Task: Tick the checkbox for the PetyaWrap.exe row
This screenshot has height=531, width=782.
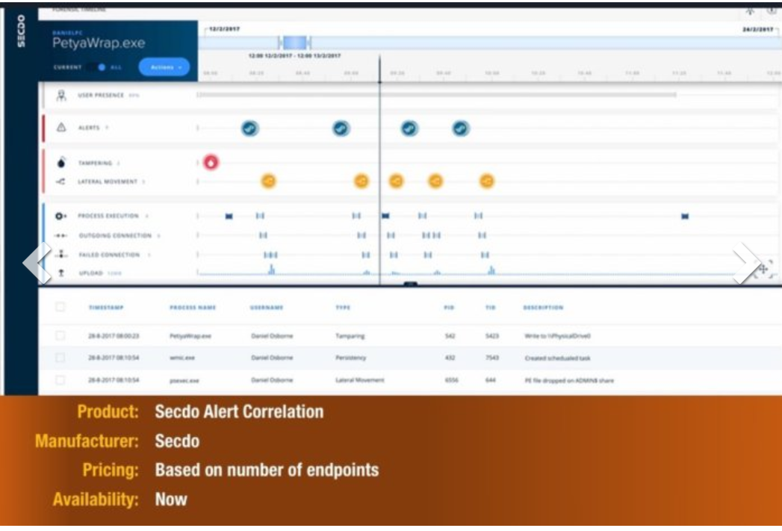Action: 60,335
